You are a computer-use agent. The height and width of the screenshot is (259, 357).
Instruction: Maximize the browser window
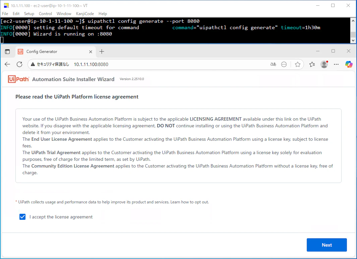pyautogui.click(x=333, y=51)
